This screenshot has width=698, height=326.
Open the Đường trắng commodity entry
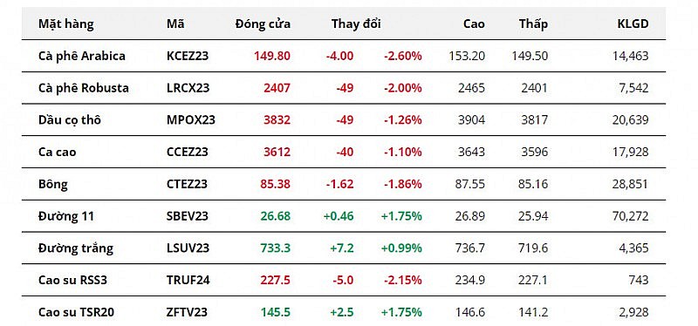(x=76, y=248)
